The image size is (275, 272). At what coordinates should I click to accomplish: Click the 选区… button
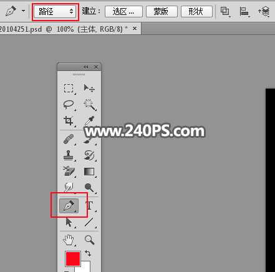123,11
